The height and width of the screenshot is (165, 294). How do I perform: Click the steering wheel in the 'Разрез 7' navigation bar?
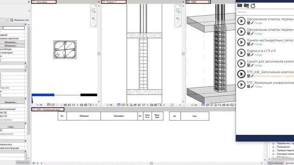pos(178,11)
